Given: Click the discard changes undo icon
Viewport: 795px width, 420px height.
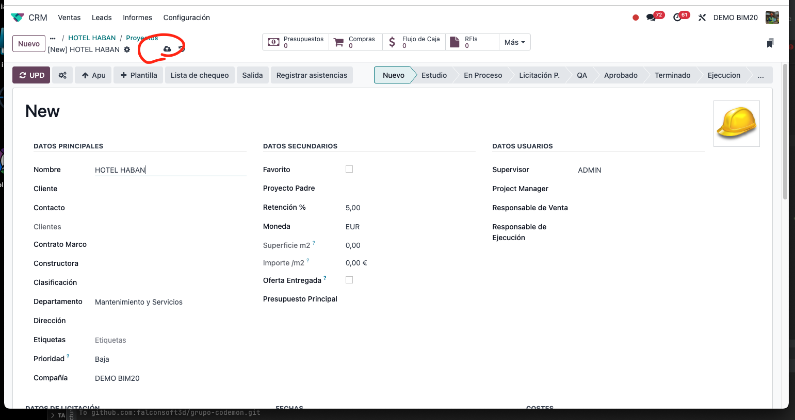Looking at the screenshot, I should point(182,49).
